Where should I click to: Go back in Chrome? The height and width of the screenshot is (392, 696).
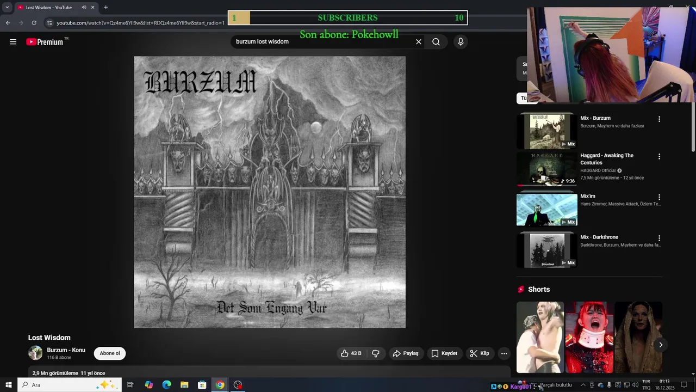[x=8, y=23]
